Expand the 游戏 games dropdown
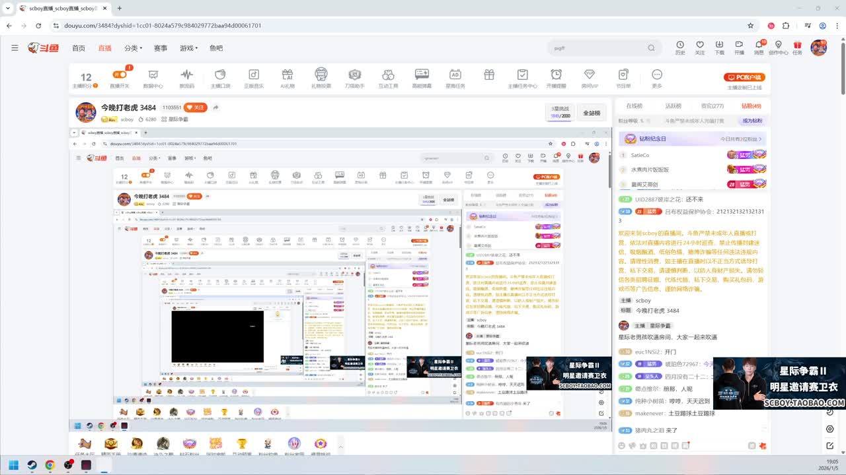Image resolution: width=846 pixels, height=475 pixels. tap(188, 48)
